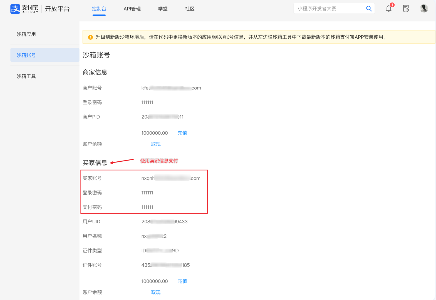The image size is (436, 300).
Task: Click the upgrade notice banner text
Action: pyautogui.click(x=241, y=37)
